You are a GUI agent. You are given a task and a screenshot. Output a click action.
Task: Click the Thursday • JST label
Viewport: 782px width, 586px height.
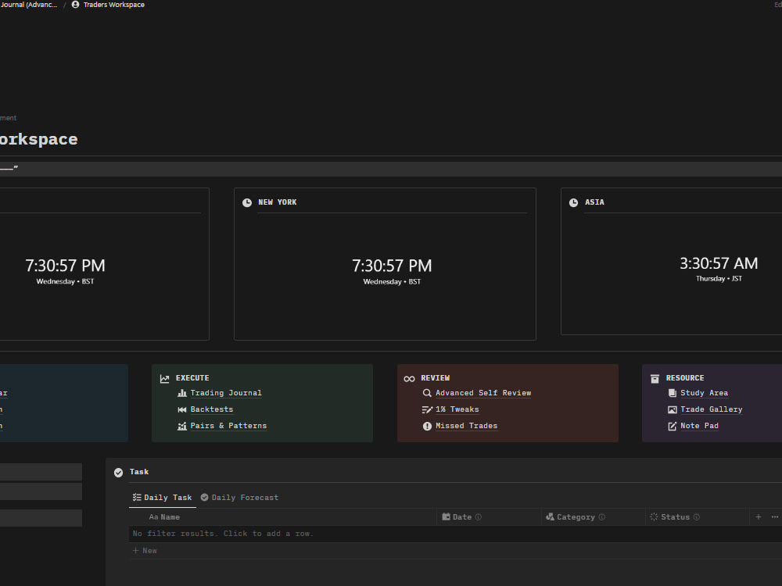[719, 279]
